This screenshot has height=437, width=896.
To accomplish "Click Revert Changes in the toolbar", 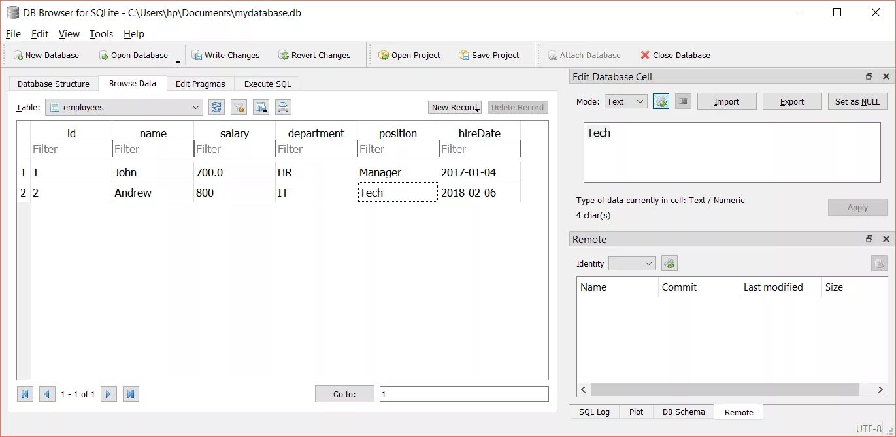I will (x=314, y=56).
